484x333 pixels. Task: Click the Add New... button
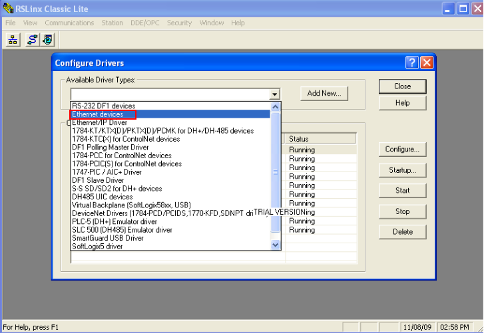pyautogui.click(x=324, y=93)
